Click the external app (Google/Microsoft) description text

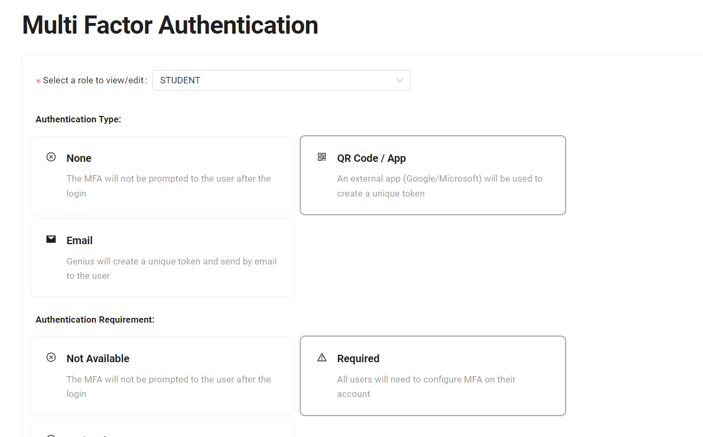click(x=440, y=186)
